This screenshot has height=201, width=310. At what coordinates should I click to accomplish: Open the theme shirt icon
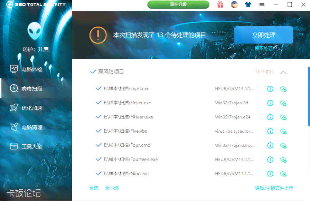click(x=248, y=4)
